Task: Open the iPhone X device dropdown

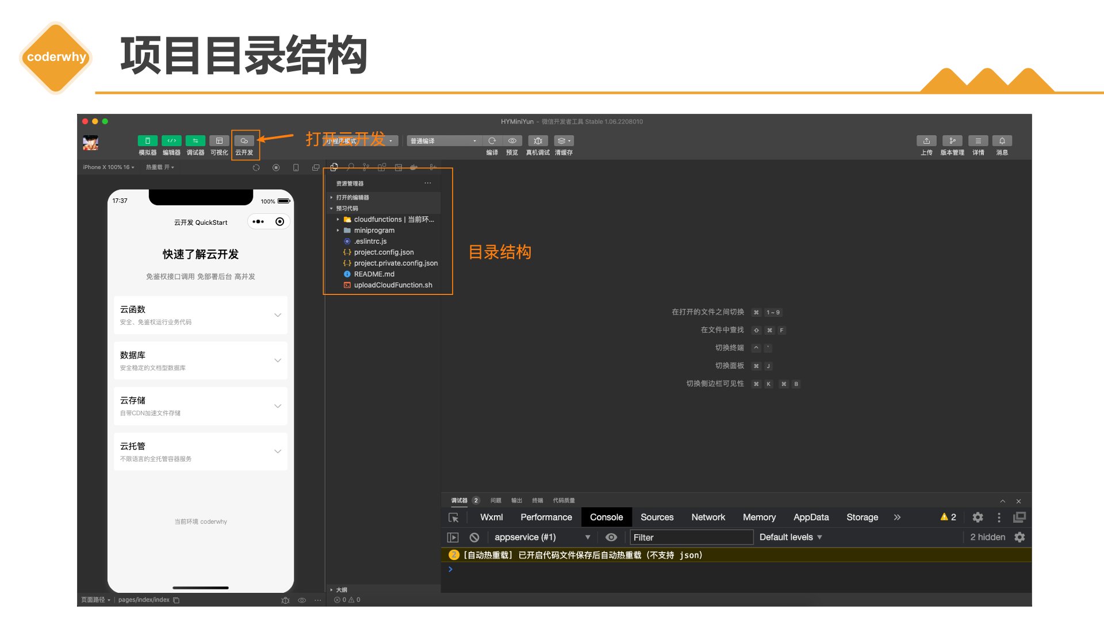Action: [108, 167]
